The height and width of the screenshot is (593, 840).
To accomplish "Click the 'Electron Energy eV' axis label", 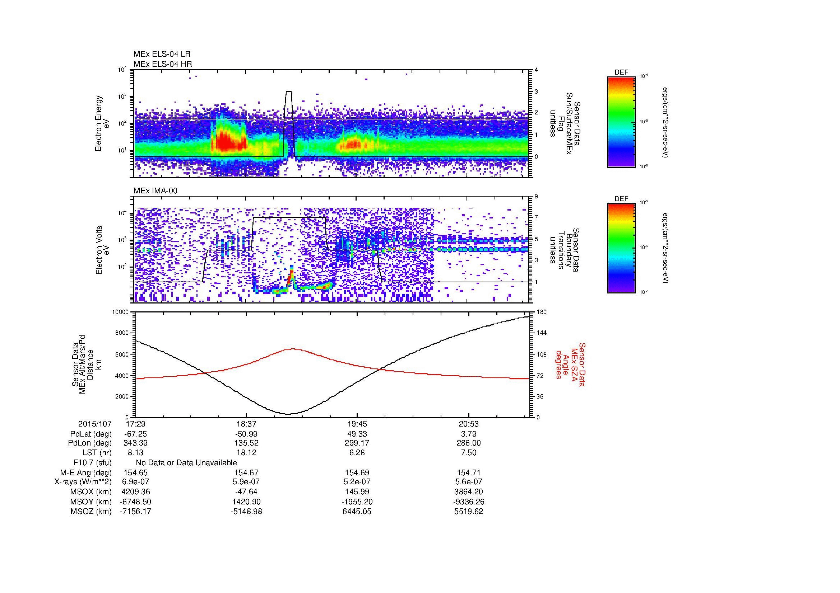I will (102, 123).
